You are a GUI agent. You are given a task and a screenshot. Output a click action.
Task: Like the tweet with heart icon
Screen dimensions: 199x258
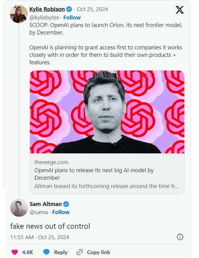(x=14, y=252)
